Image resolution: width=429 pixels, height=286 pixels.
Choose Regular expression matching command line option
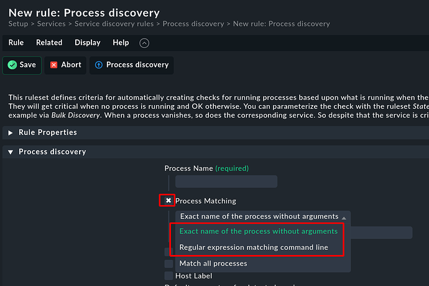click(x=254, y=247)
